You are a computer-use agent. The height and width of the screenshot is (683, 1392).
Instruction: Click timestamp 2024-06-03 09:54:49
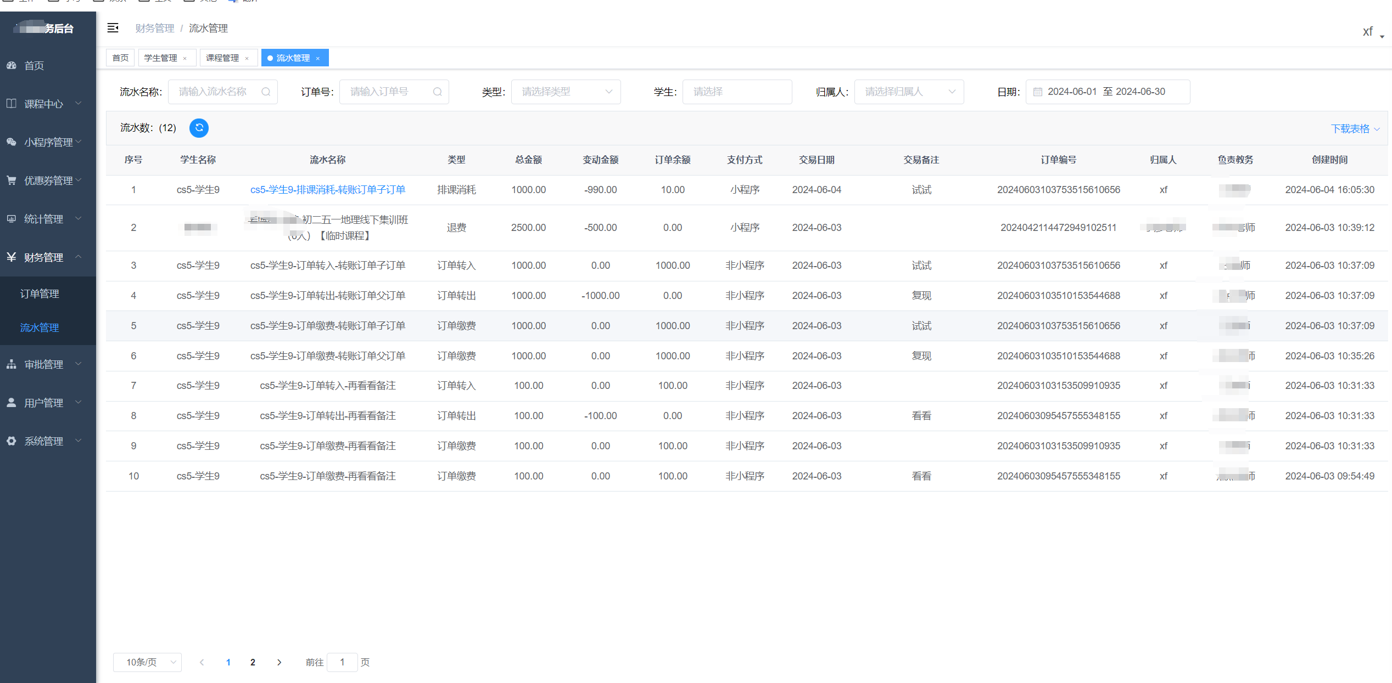tap(1329, 476)
